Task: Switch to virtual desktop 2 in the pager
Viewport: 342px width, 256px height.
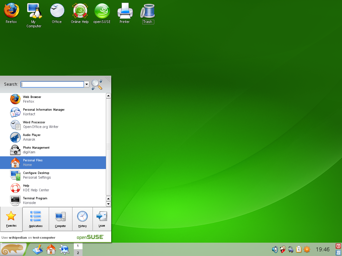Action: (78, 253)
